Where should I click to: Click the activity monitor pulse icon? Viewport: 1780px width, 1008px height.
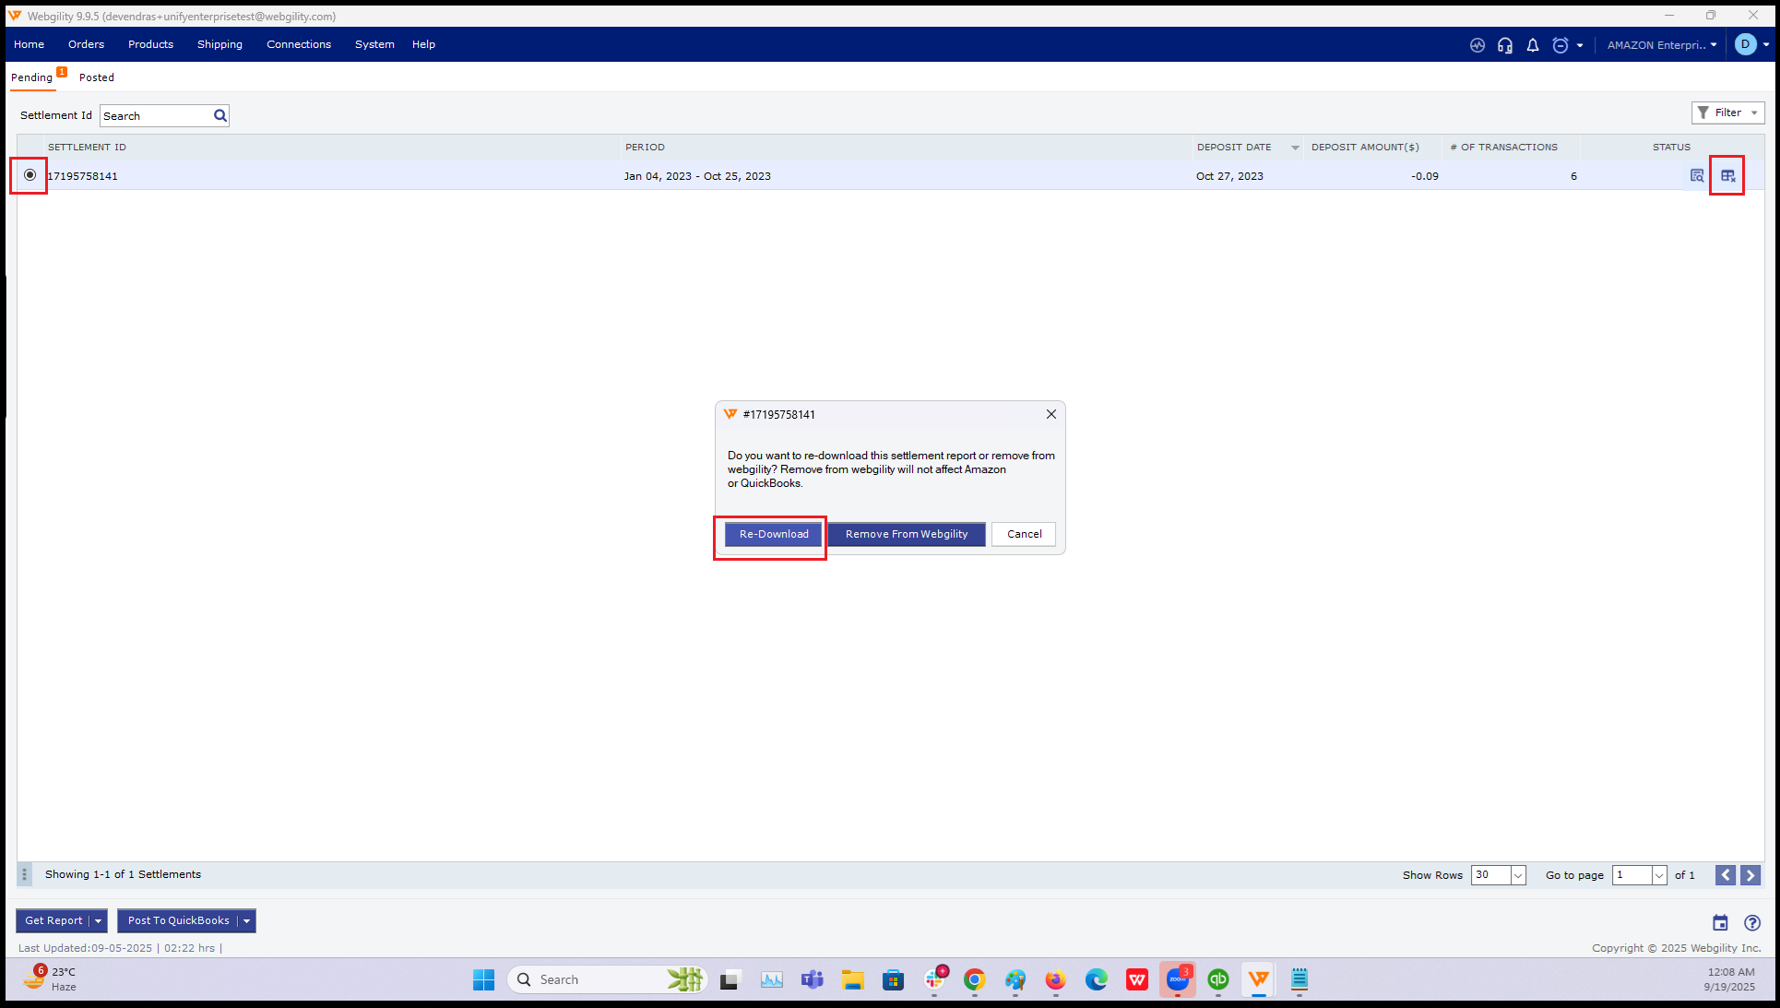click(x=1477, y=45)
